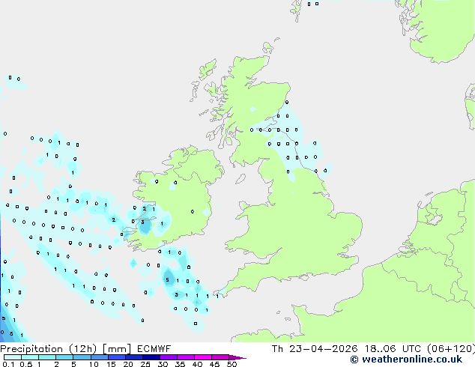Viewport: 475px width, 367px height.
Task: Click the '18..06 UTC' time range text
Action: (x=393, y=349)
